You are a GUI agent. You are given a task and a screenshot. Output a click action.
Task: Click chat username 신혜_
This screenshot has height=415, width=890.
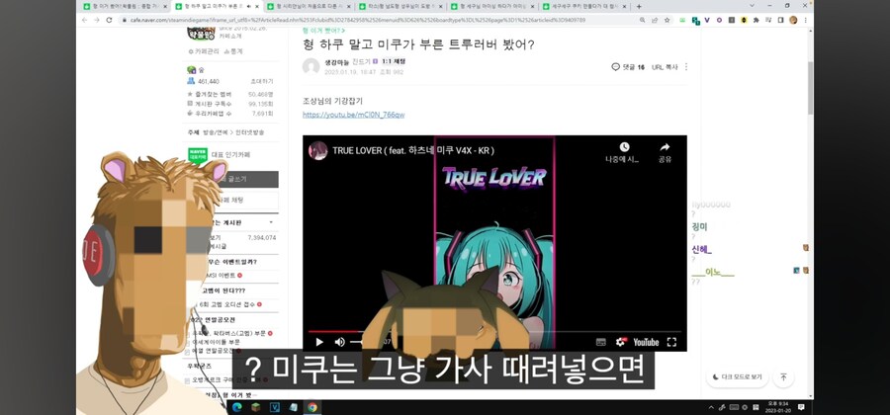[701, 249]
